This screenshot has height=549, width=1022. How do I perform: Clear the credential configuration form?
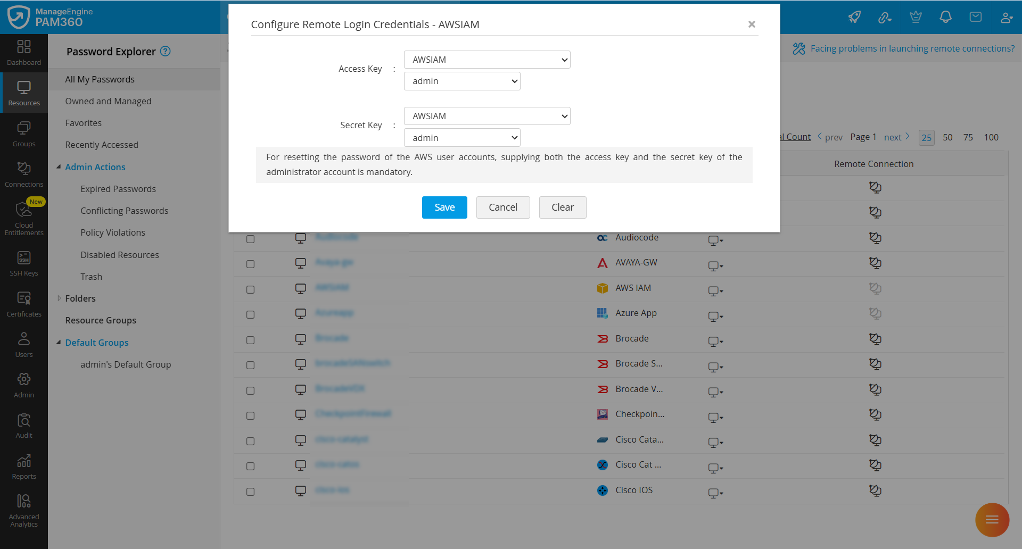pyautogui.click(x=562, y=207)
